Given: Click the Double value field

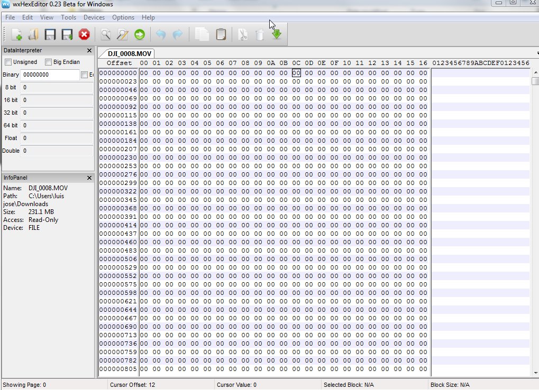Looking at the screenshot, I should [x=57, y=151].
